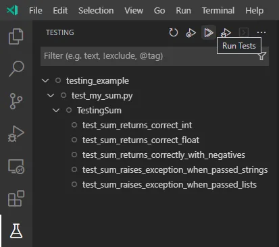Open the View menu
279x247 pixels.
click(x=134, y=10)
